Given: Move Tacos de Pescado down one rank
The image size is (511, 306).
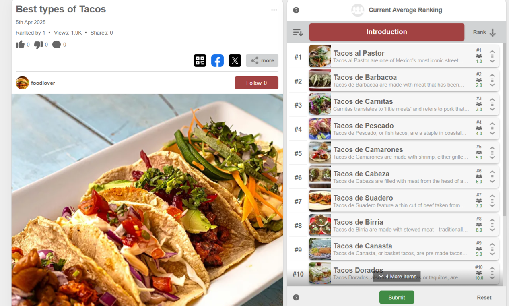Looking at the screenshot, I should (x=492, y=134).
